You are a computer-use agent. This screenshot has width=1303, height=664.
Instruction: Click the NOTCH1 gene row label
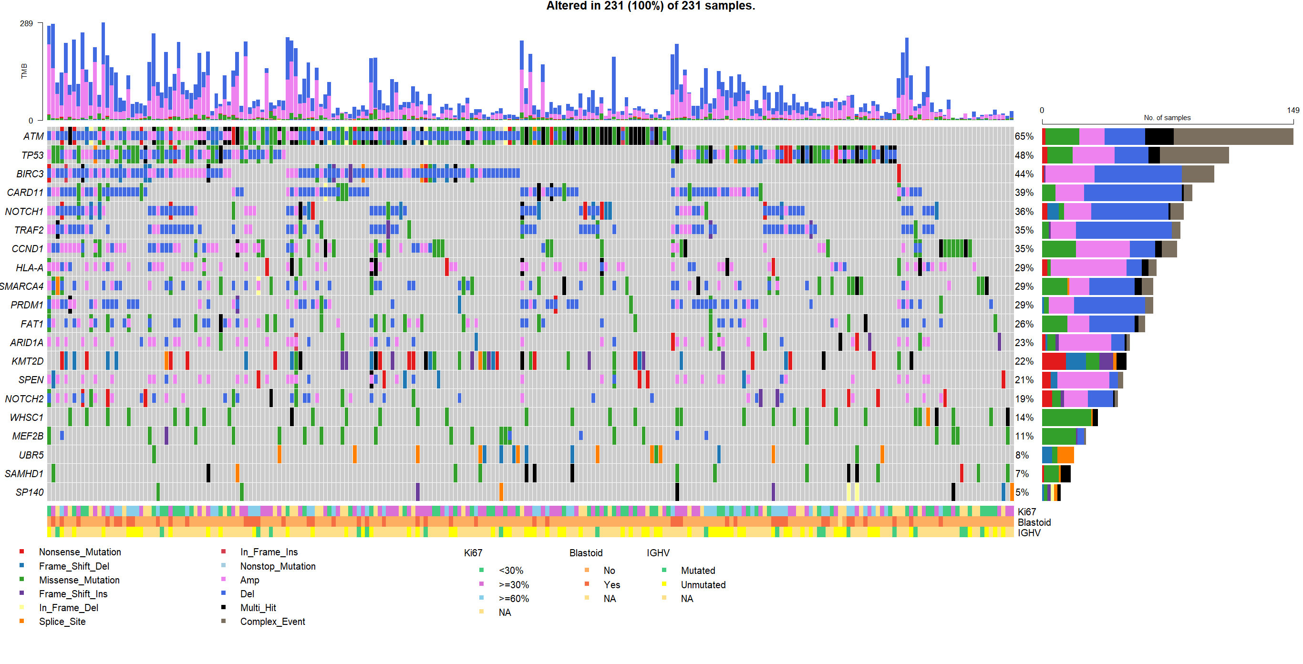coord(24,211)
